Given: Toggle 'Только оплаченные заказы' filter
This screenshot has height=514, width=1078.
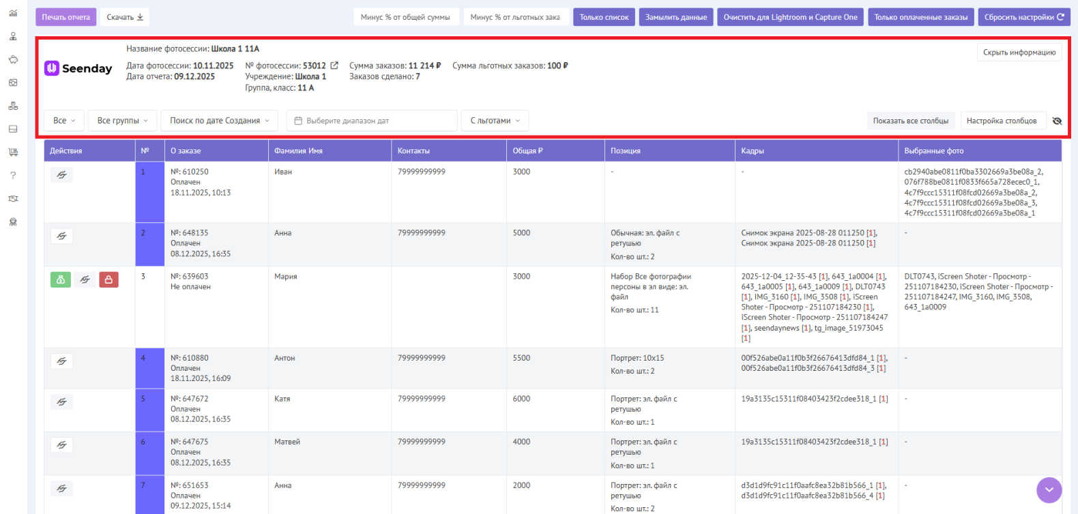Looking at the screenshot, I should (x=920, y=17).
